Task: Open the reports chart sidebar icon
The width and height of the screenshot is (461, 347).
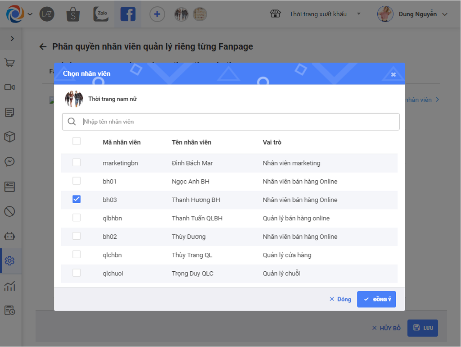Action: tap(10, 286)
